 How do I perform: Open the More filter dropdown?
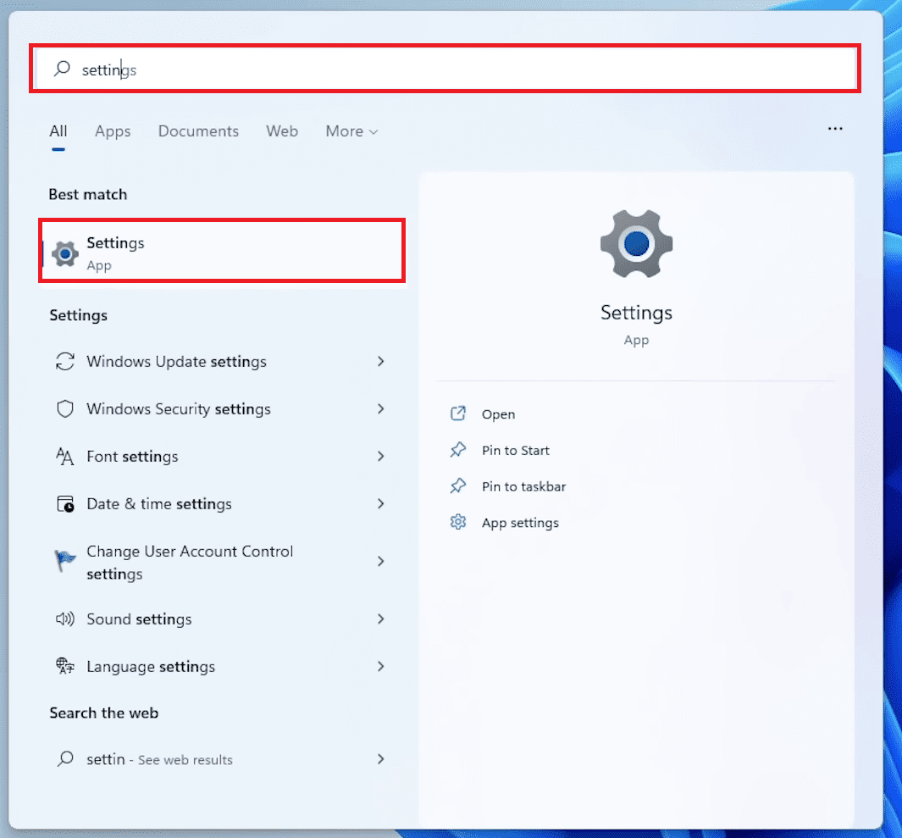(351, 131)
